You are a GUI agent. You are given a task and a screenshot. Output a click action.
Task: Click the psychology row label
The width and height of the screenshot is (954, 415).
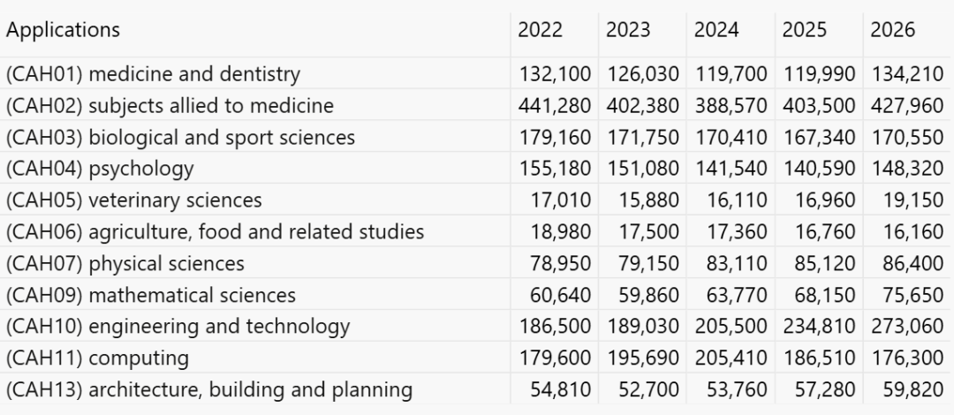coord(100,170)
